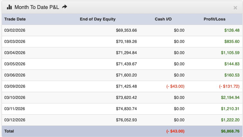This screenshot has width=243, height=137.
Task: Click Cash I/O $0.00 in 03/12/2026 row
Action: 179,120
